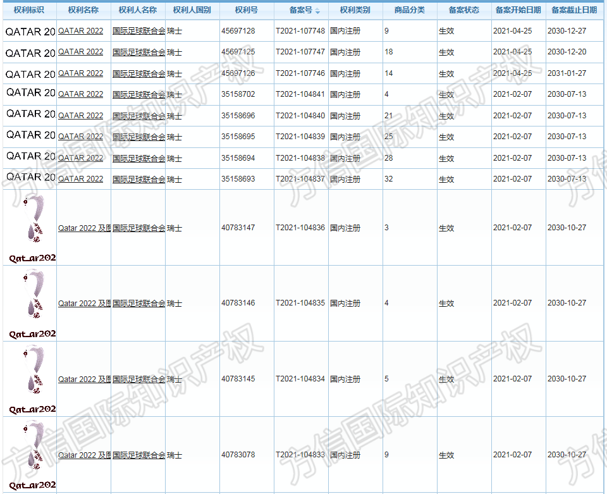Select rights number 45697126 cell
The image size is (607, 494).
(x=238, y=73)
